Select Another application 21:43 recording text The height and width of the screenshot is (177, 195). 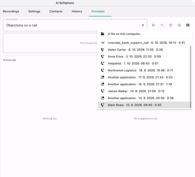tap(140, 77)
